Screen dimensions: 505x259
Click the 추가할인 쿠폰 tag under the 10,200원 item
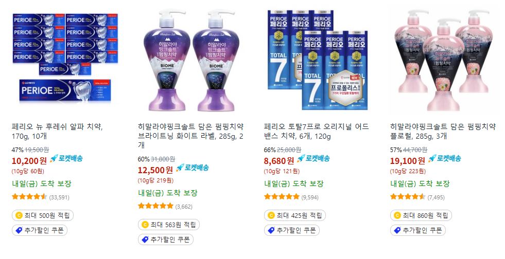pos(40,230)
